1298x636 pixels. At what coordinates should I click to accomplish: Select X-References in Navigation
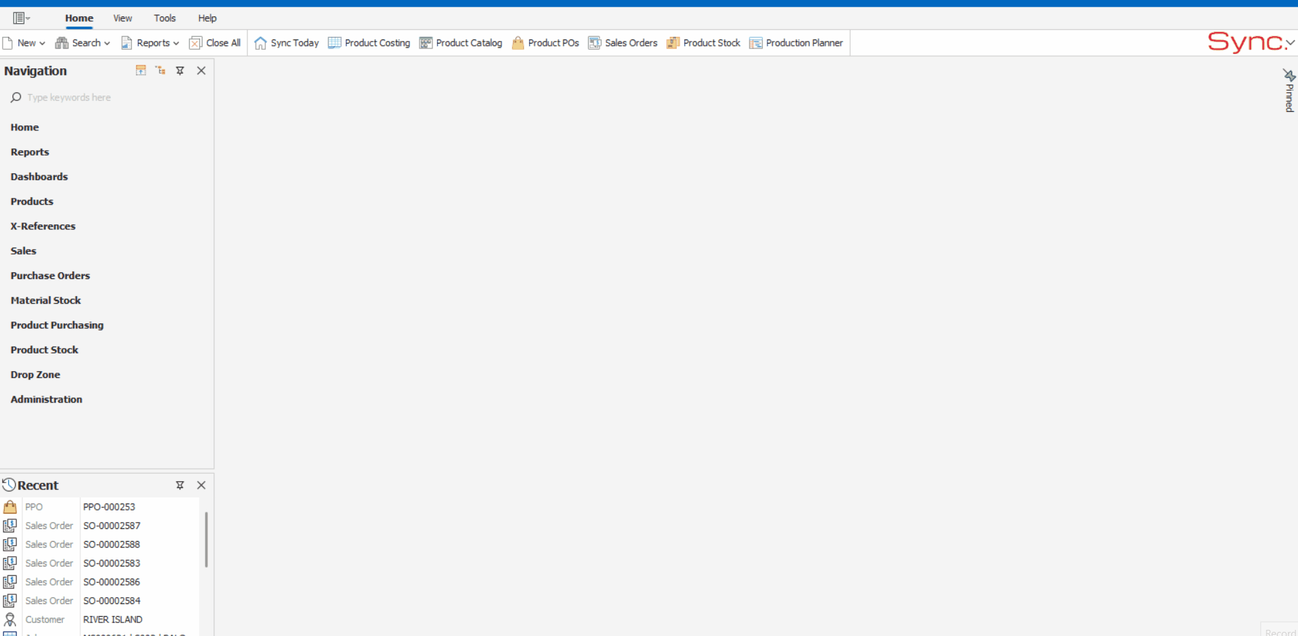click(43, 227)
